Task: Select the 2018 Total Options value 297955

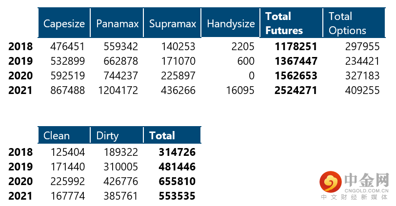Action: 359,47
